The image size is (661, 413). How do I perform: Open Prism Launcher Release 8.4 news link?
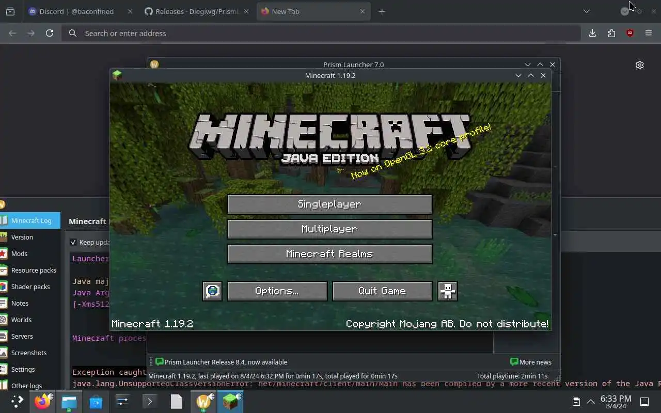pos(221,362)
